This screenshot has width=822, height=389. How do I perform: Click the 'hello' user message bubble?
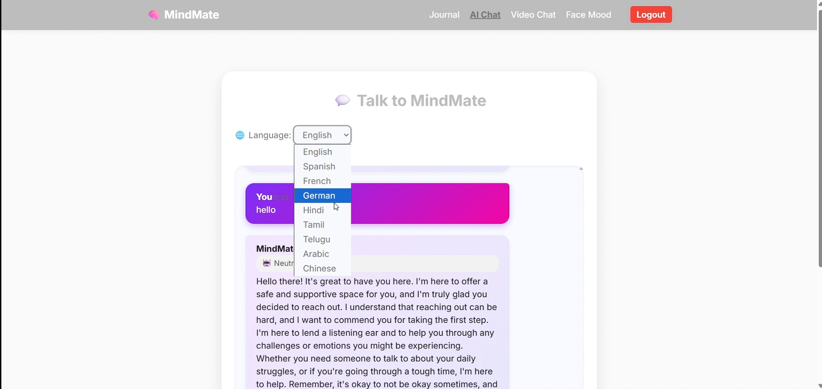377,203
